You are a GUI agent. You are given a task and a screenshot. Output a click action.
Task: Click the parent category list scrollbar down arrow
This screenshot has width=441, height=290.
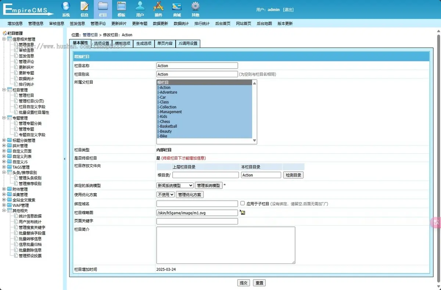(254, 141)
